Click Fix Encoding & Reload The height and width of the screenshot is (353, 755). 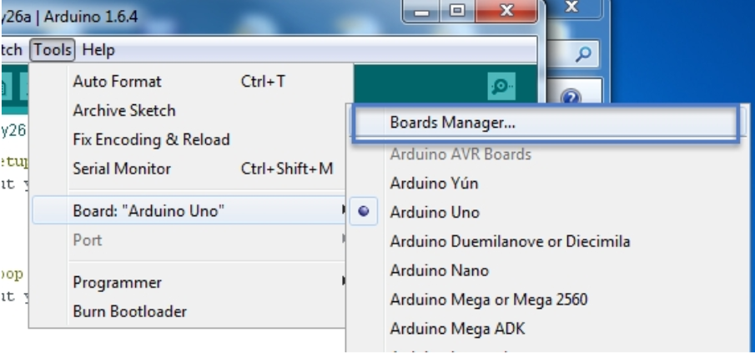[x=191, y=139]
